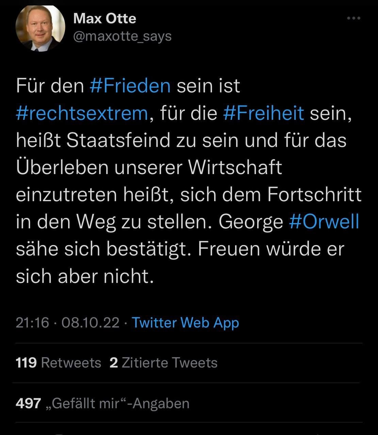Click the @maxotte_says handle
The width and height of the screenshot is (378, 435).
122,36
